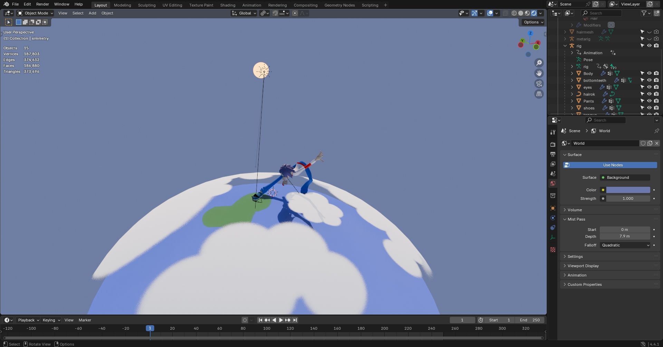The image size is (663, 347).
Task: Click the Options button in viewport
Action: click(x=533, y=22)
